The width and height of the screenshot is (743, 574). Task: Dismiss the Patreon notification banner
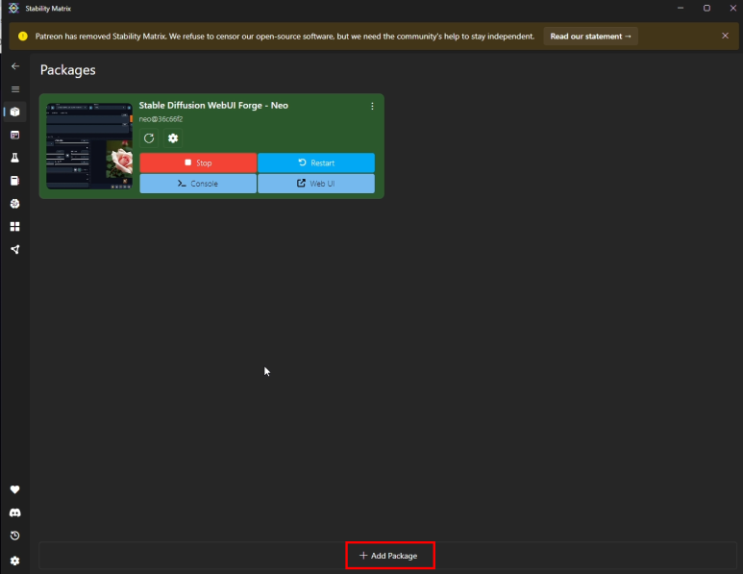pyautogui.click(x=725, y=36)
